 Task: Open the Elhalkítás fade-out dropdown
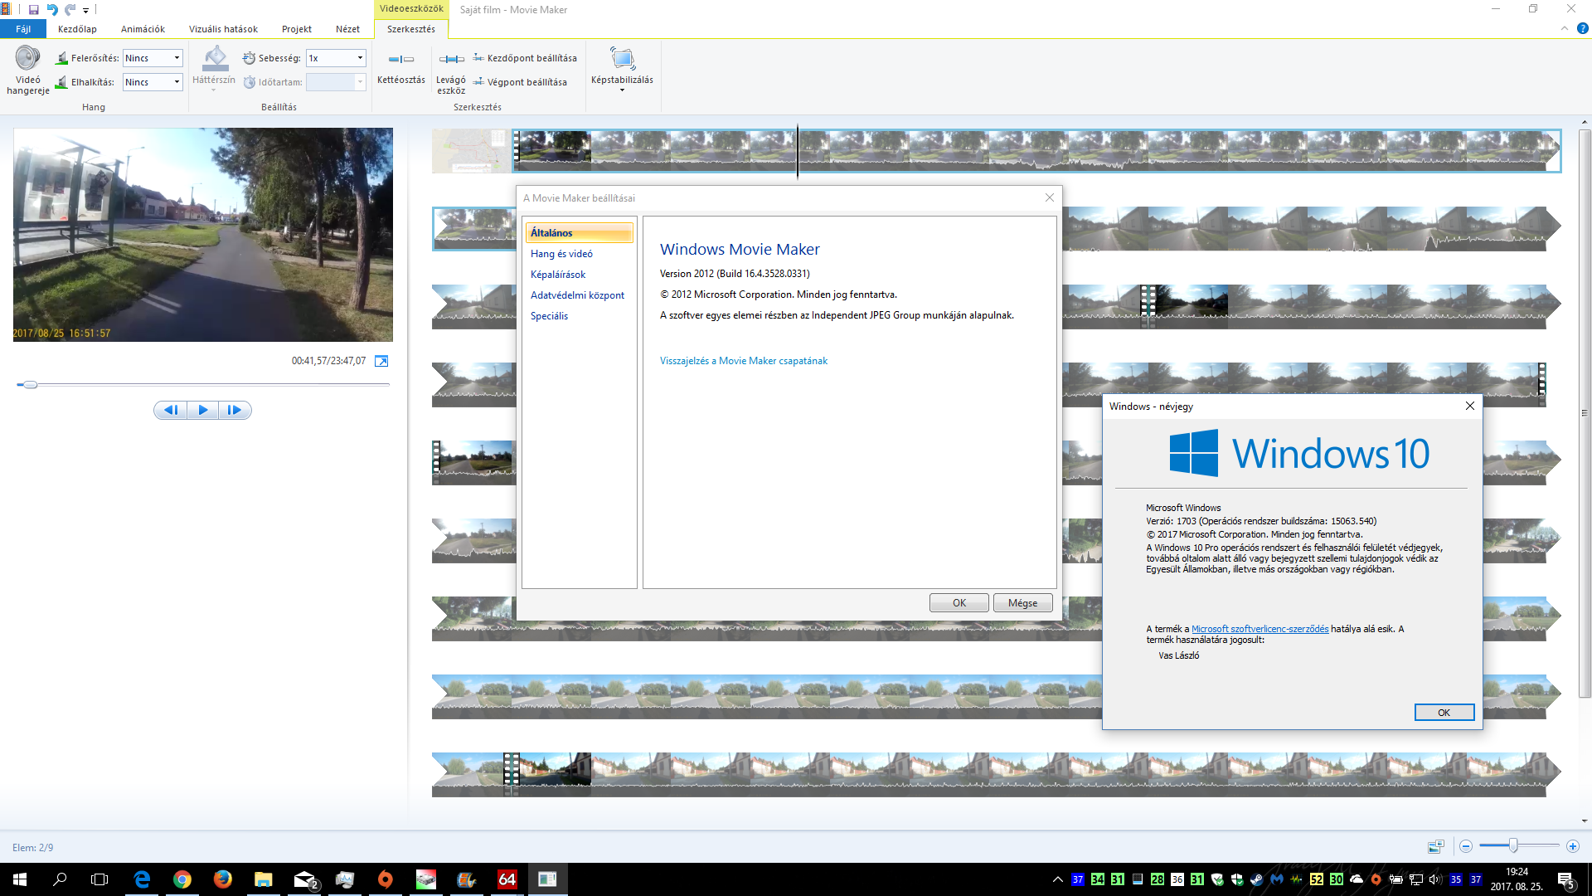[153, 82]
